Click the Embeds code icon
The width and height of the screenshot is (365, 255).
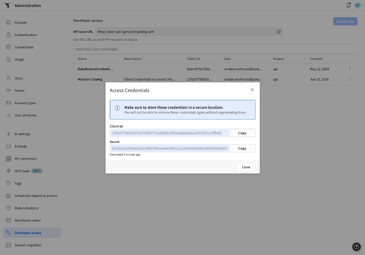coord(9,146)
